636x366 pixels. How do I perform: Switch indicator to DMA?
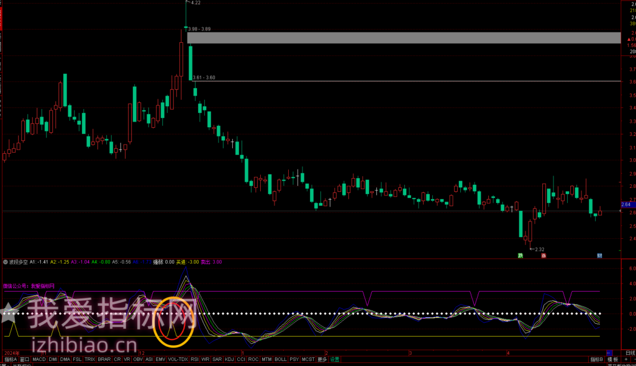65,360
